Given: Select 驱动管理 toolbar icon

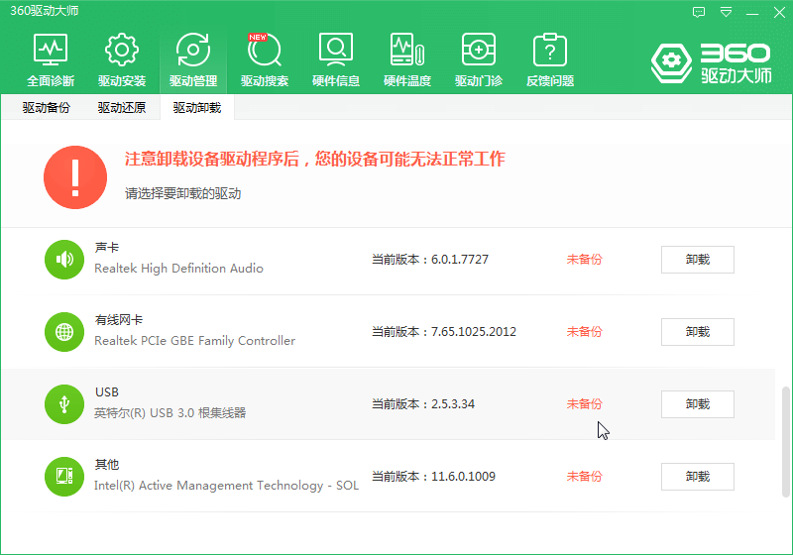Looking at the screenshot, I should [193, 58].
